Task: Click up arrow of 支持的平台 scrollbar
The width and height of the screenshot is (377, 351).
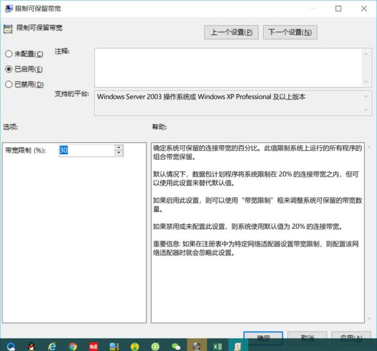Action: pos(365,96)
